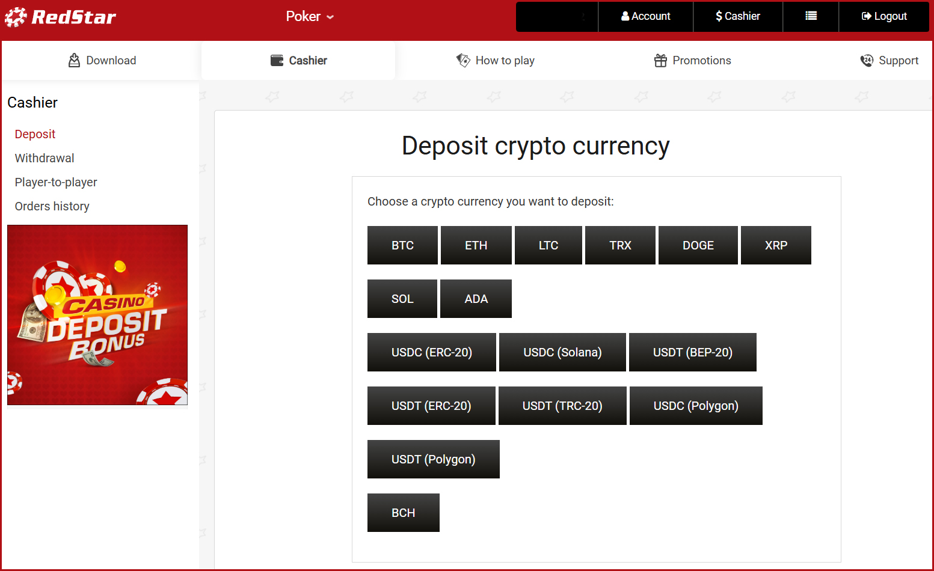
Task: Open Player-to-player transfer page
Action: [x=56, y=182]
